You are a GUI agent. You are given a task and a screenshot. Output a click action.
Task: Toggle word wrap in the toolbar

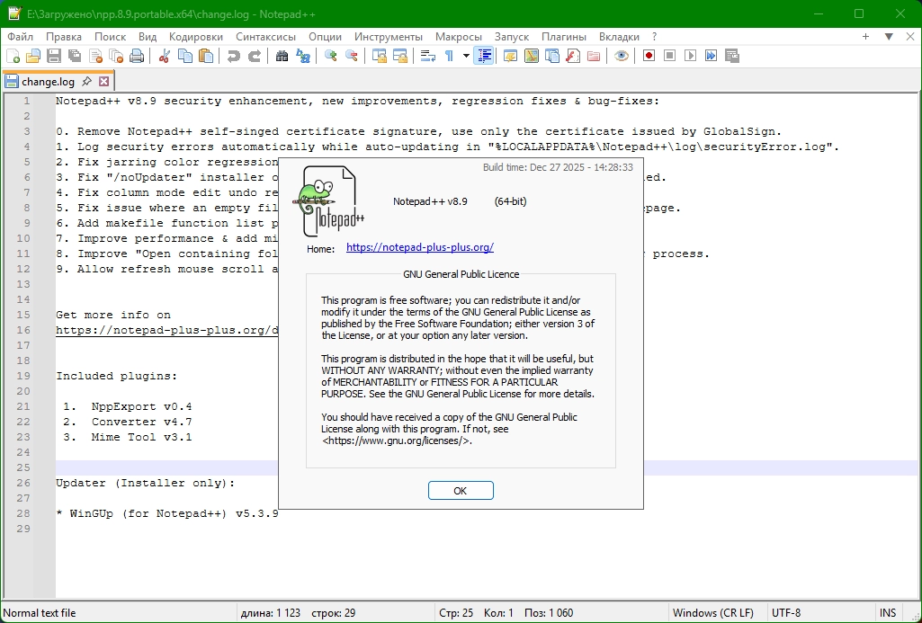tap(427, 56)
